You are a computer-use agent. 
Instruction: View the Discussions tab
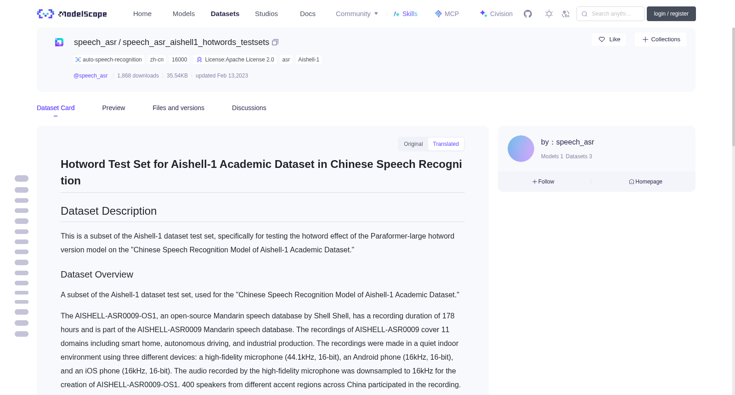pos(249,108)
